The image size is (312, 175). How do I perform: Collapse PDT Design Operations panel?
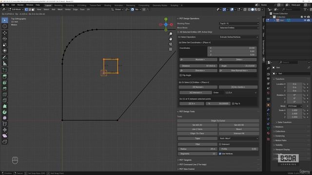[x=189, y=18]
